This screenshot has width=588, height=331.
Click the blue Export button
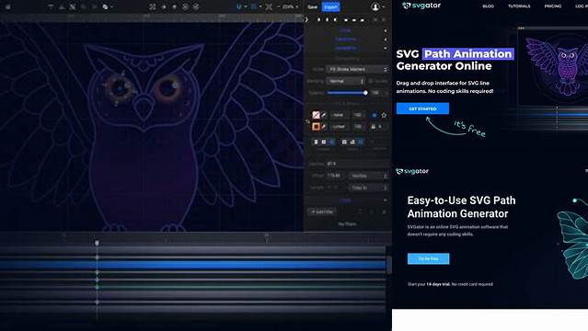coord(330,6)
